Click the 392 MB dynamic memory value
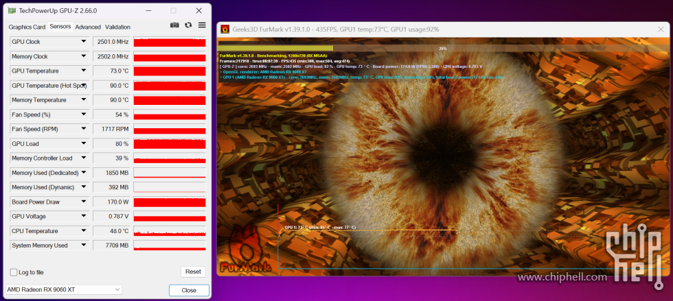The width and height of the screenshot is (673, 301). [x=111, y=188]
